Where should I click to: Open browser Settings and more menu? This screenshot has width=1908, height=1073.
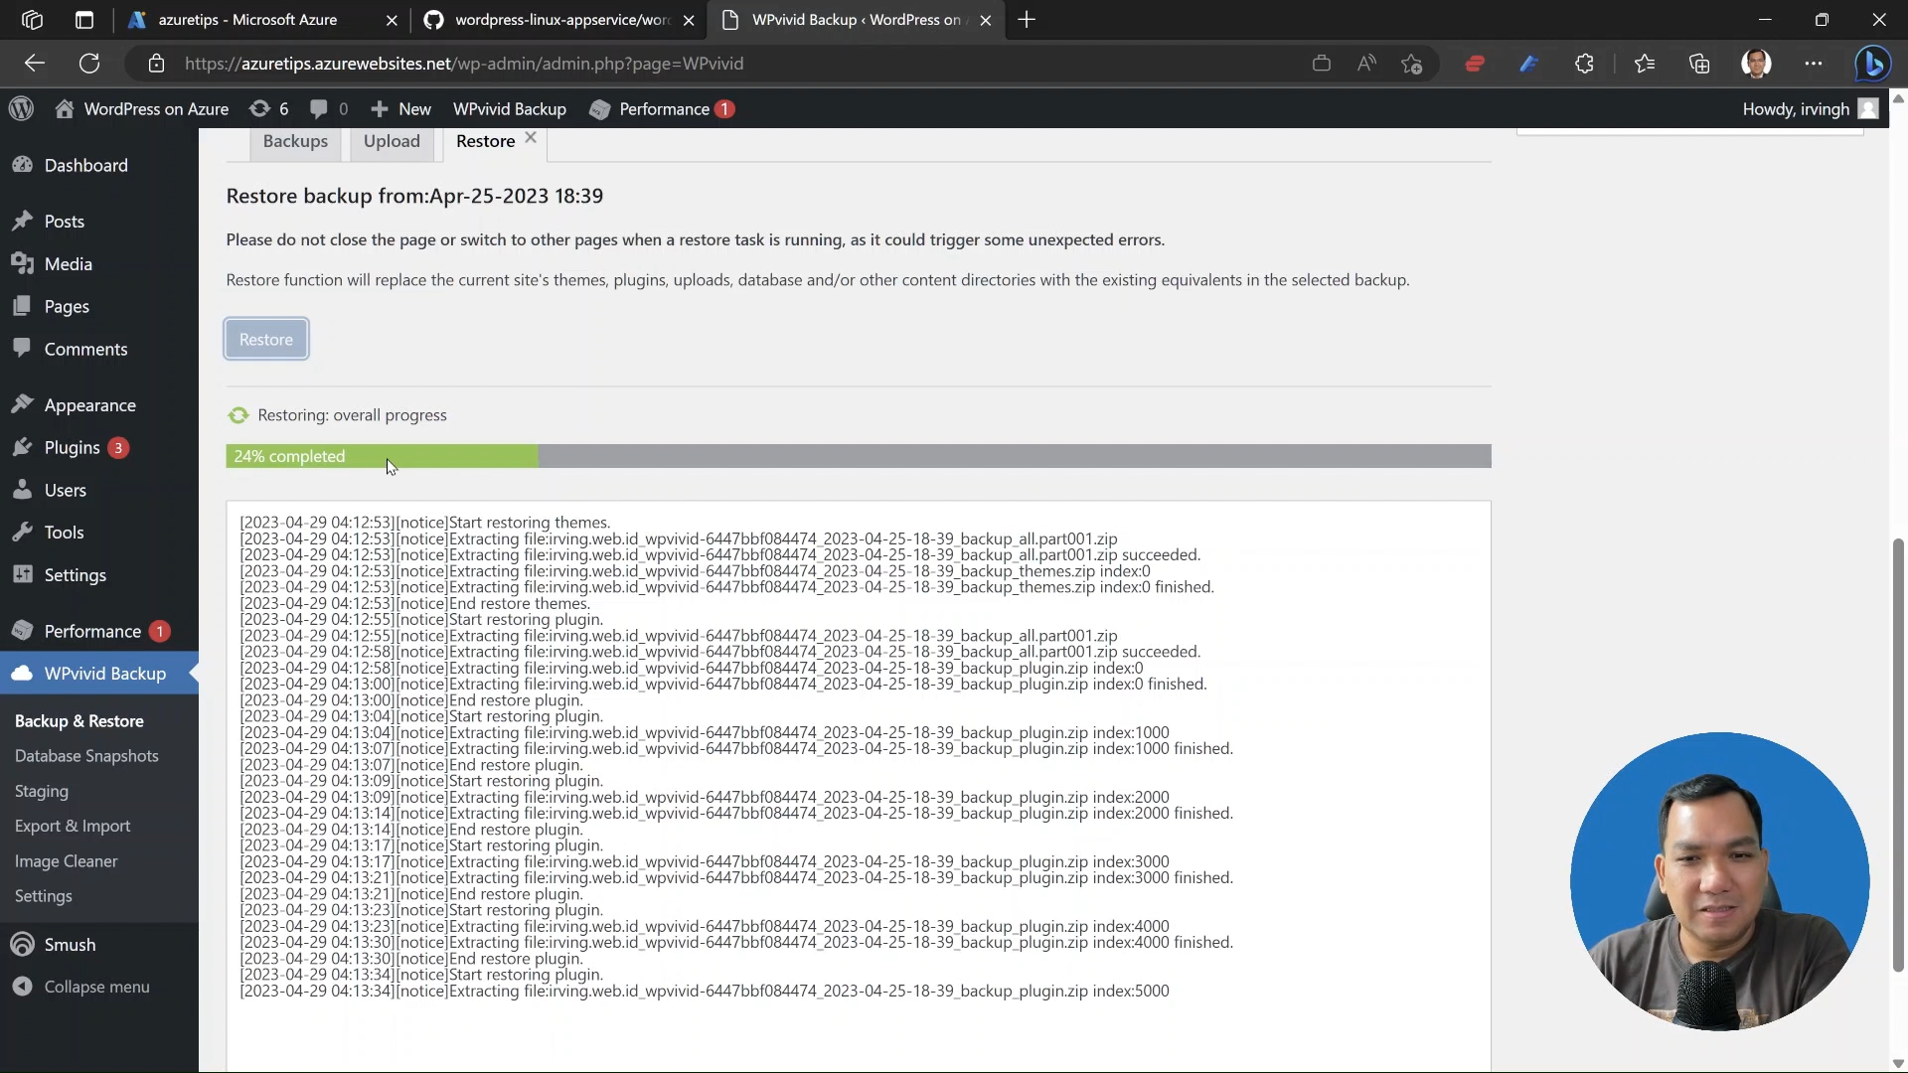(1814, 64)
